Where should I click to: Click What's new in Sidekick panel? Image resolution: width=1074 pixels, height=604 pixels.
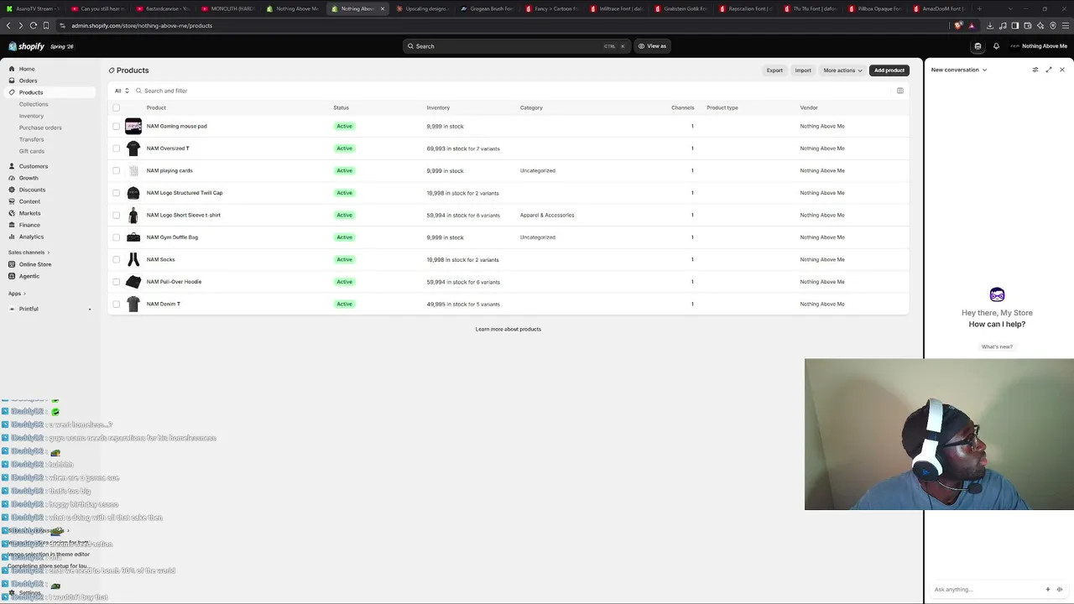pyautogui.click(x=997, y=346)
